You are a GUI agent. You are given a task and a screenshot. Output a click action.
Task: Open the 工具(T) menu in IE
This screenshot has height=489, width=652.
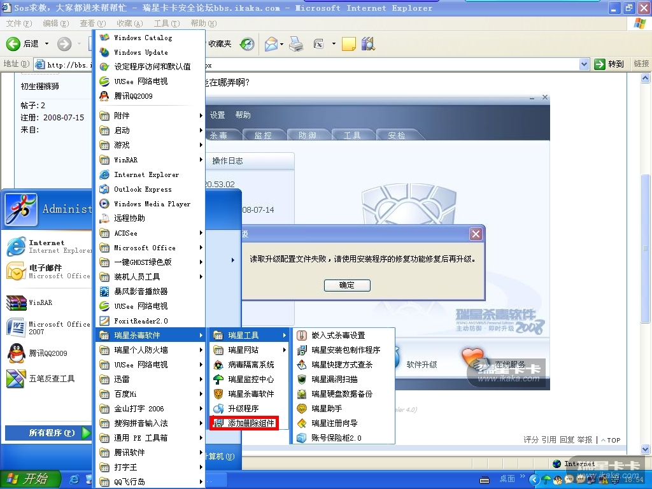click(x=167, y=24)
